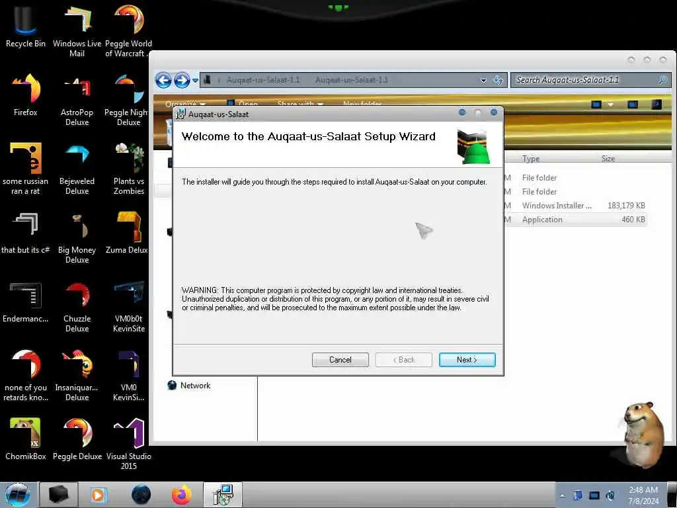This screenshot has height=508, width=677.
Task: Launch Peggle World of Warcraft desktop icon
Action: pos(128,30)
